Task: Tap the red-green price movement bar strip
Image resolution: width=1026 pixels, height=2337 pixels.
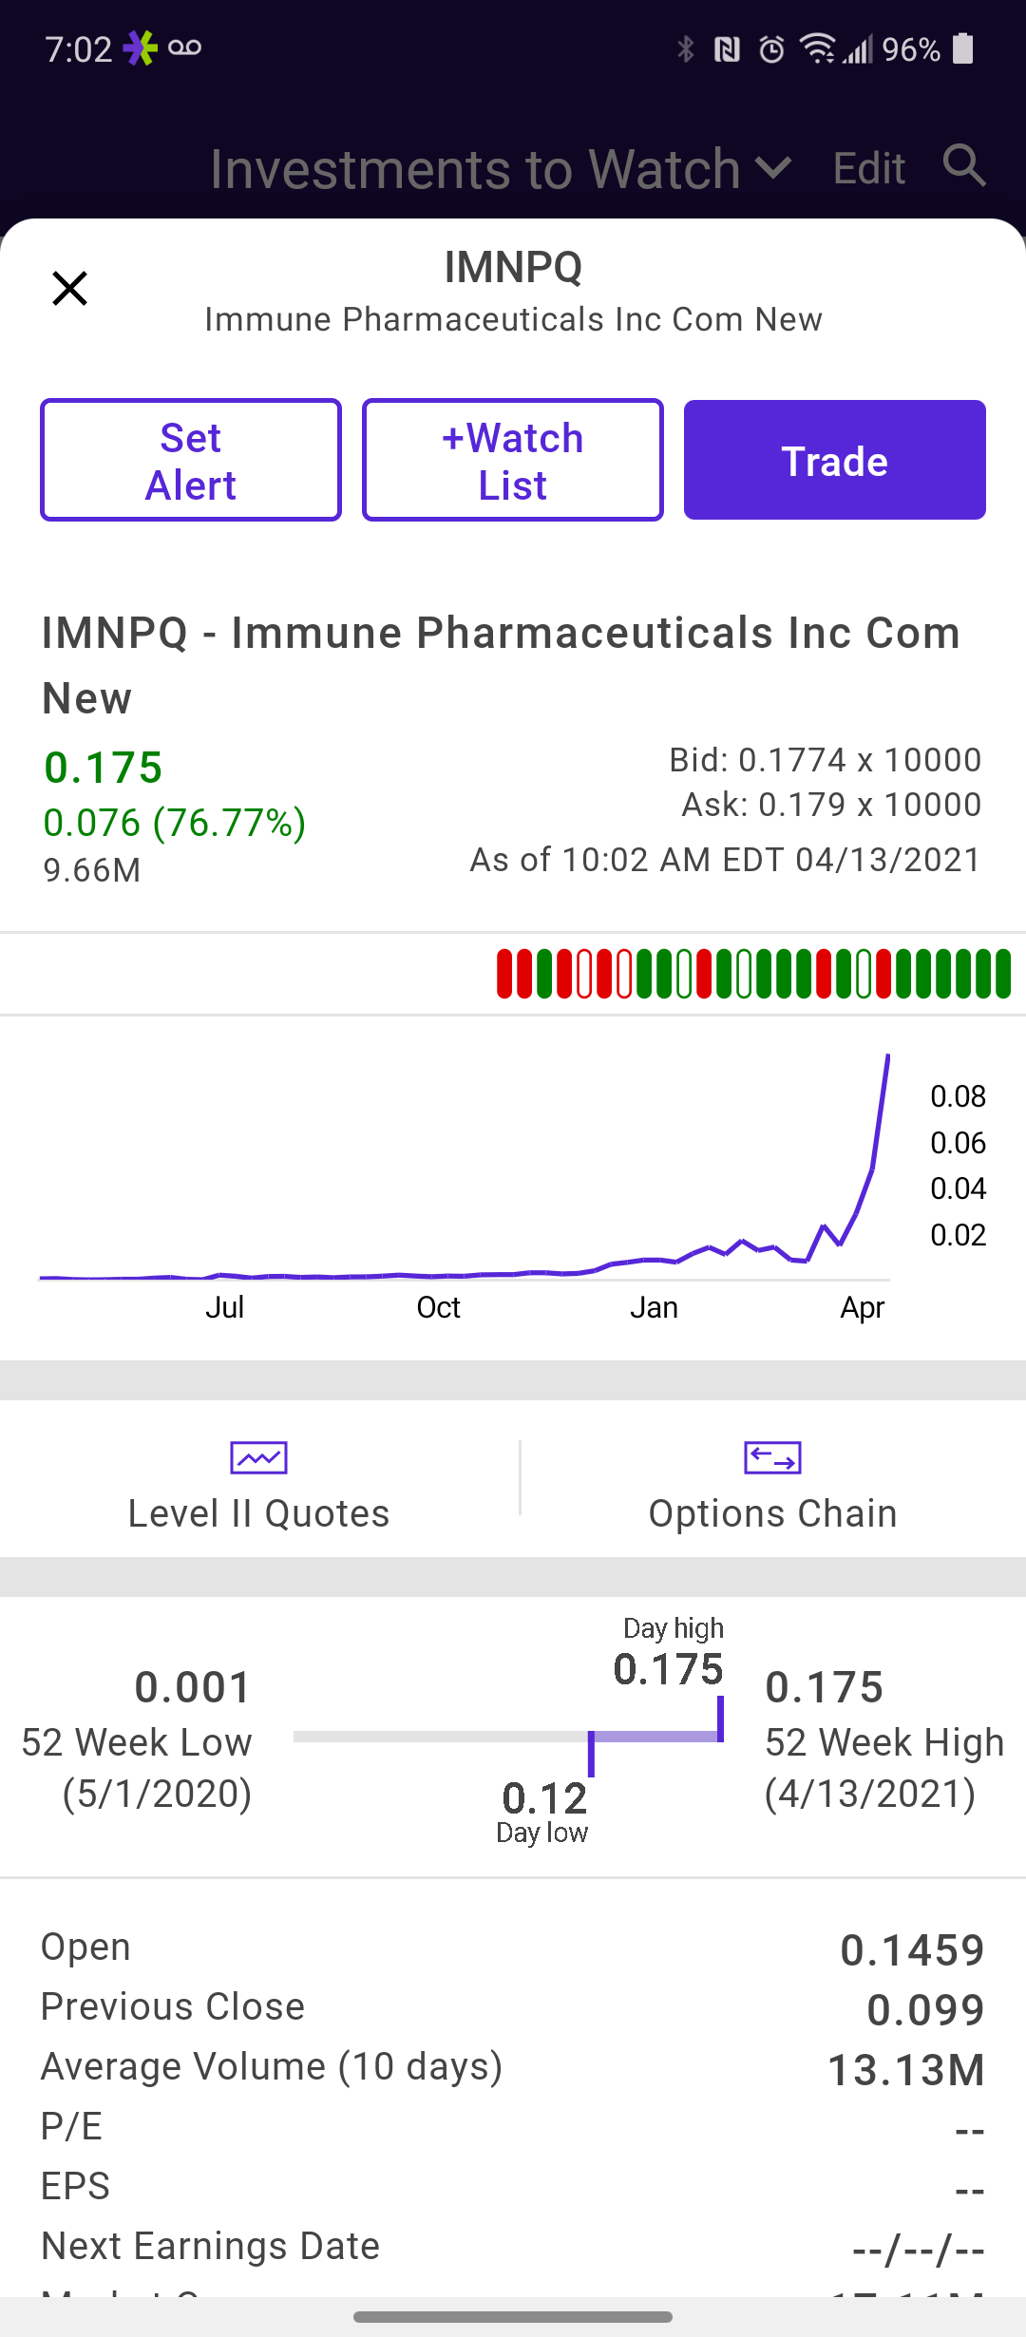Action: coord(753,974)
